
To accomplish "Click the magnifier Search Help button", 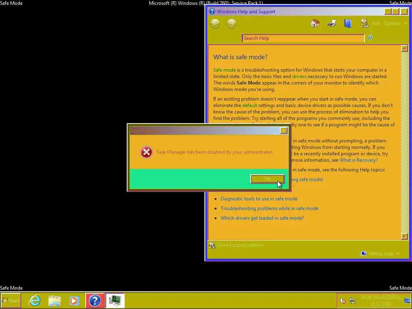I will point(370,37).
